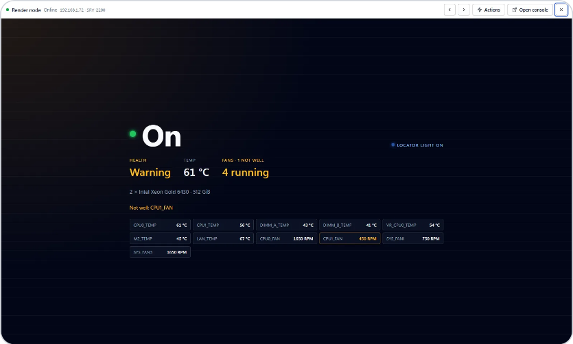
Task: Select the M2_TEMP sensor tile
Action: 160,238
